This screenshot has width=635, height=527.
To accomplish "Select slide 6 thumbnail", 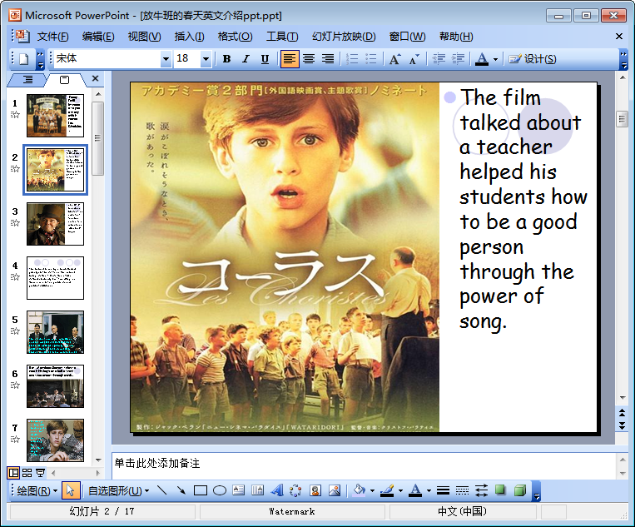I will coord(56,386).
